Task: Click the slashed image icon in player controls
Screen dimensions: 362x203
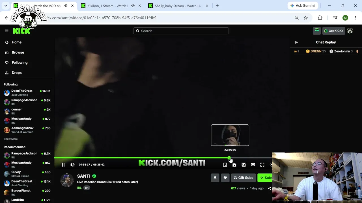Action: 244,165
